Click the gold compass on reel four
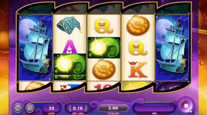Viewport: 207px width, 115px height. [x=138, y=25]
